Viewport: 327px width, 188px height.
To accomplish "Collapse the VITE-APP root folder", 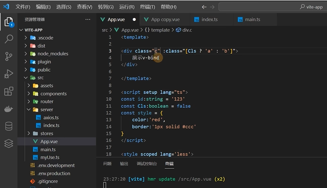I will 21,30.
